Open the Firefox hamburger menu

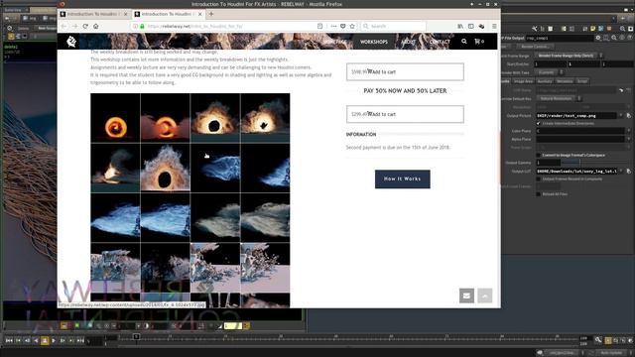click(494, 26)
